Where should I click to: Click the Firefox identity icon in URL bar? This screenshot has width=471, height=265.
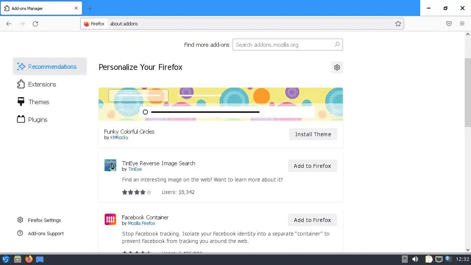tap(94, 24)
